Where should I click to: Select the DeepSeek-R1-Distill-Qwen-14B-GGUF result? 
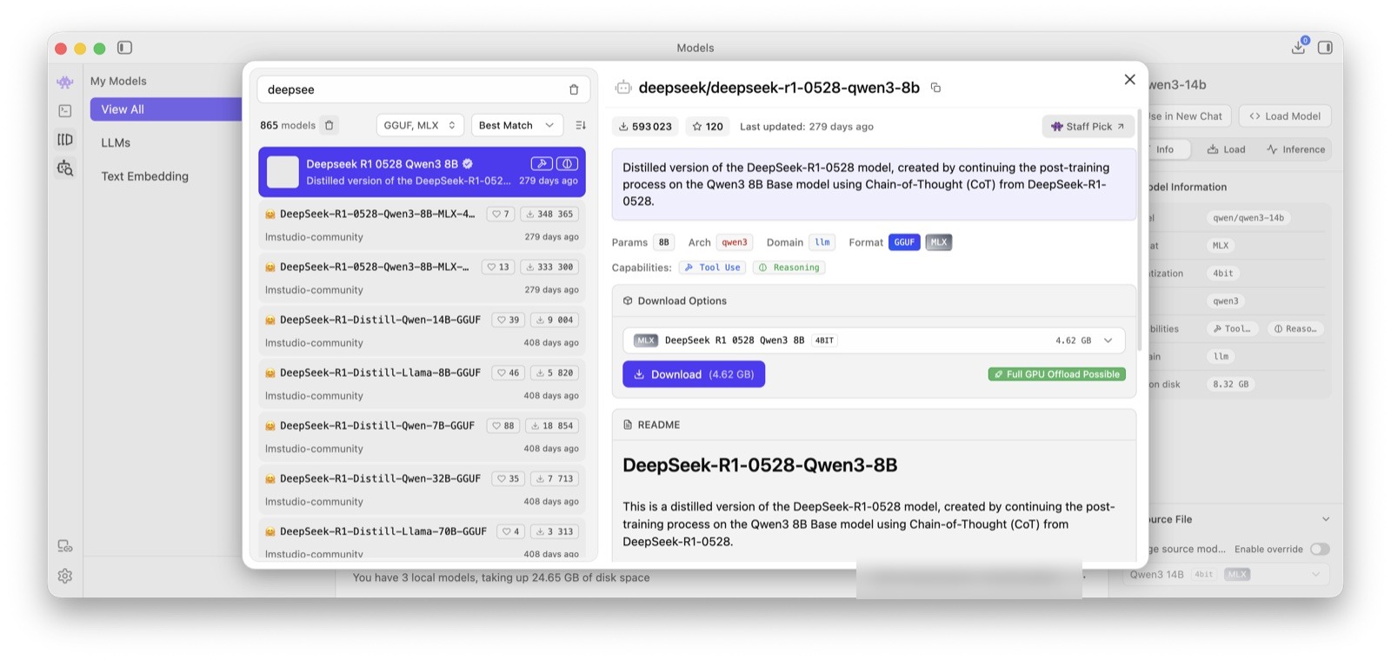click(x=422, y=330)
